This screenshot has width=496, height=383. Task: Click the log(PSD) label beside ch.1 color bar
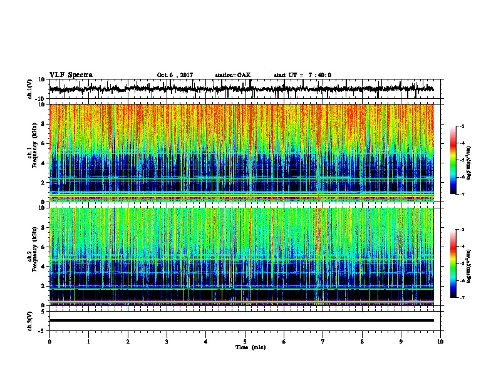468,163
